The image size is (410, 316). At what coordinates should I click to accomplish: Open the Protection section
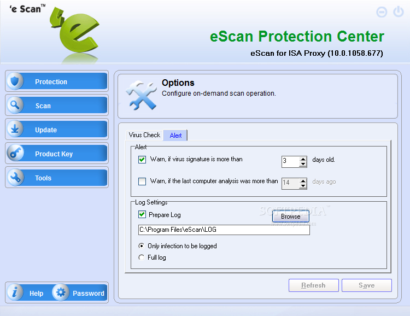click(x=57, y=81)
